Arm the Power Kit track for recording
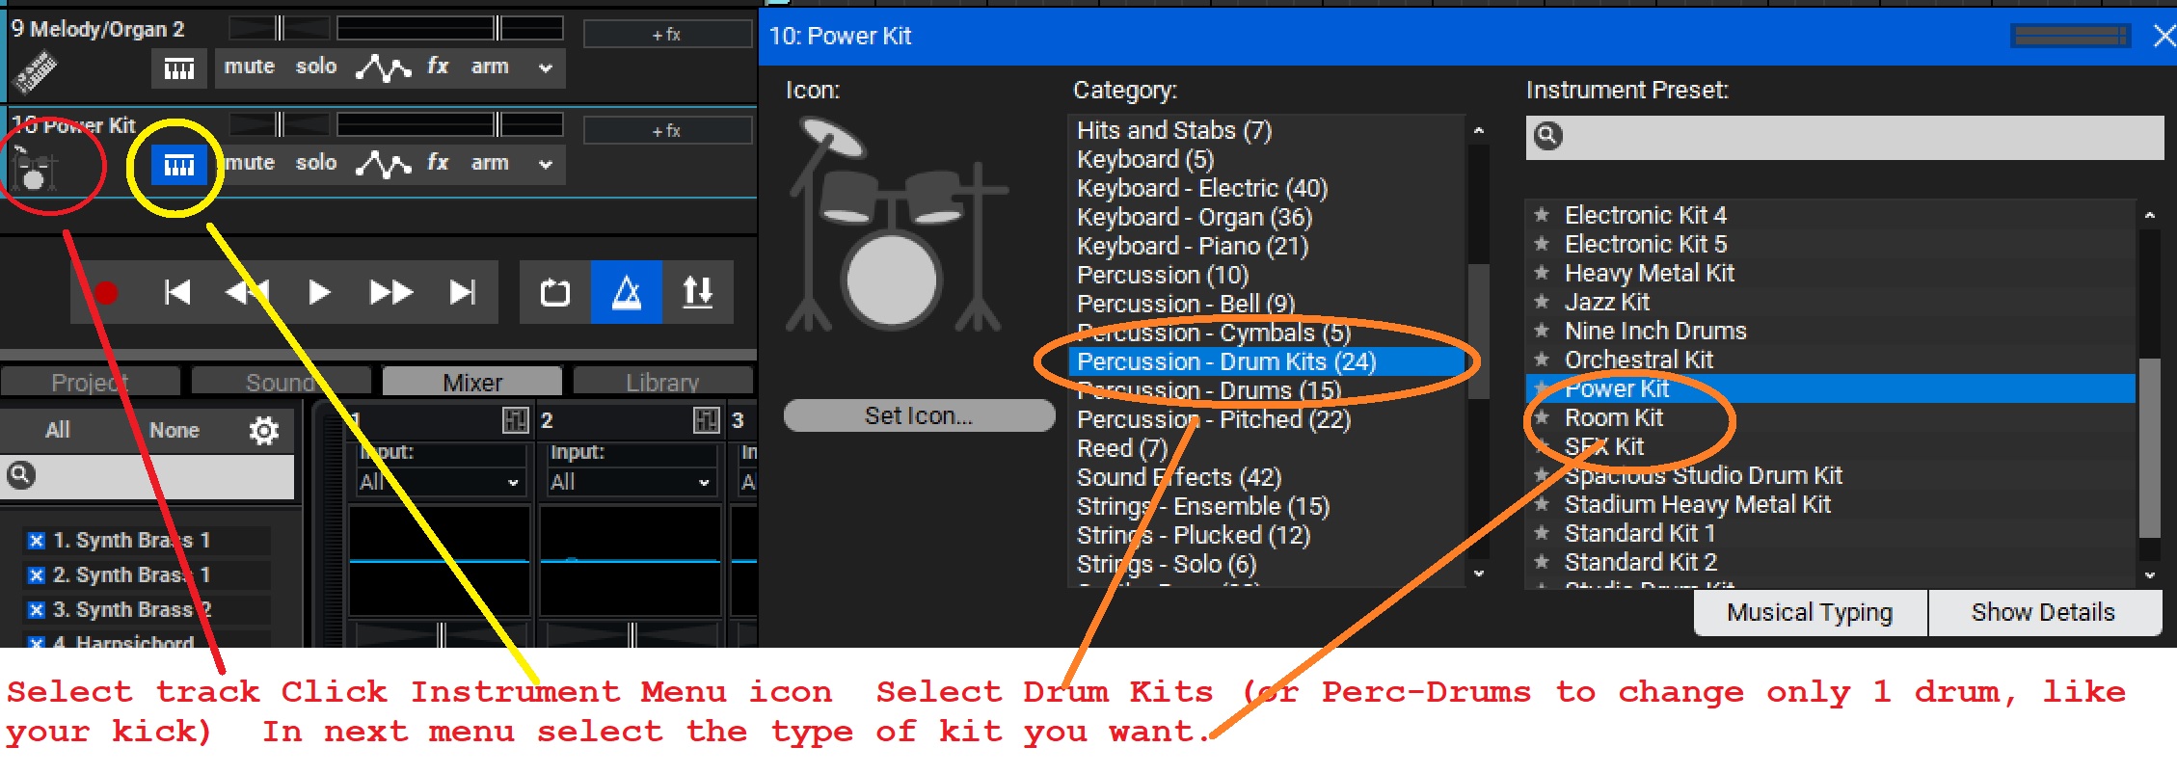The height and width of the screenshot is (774, 2177). [x=490, y=163]
